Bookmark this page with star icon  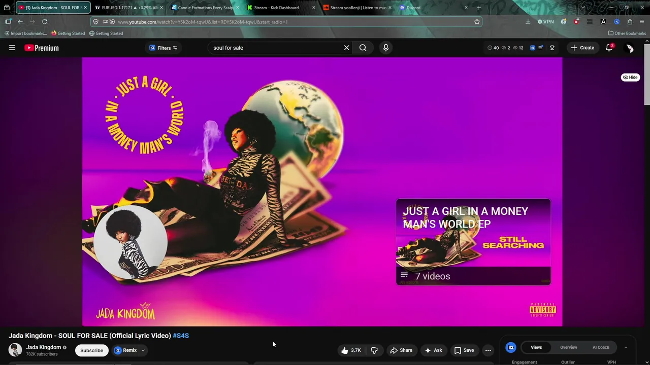(477, 22)
